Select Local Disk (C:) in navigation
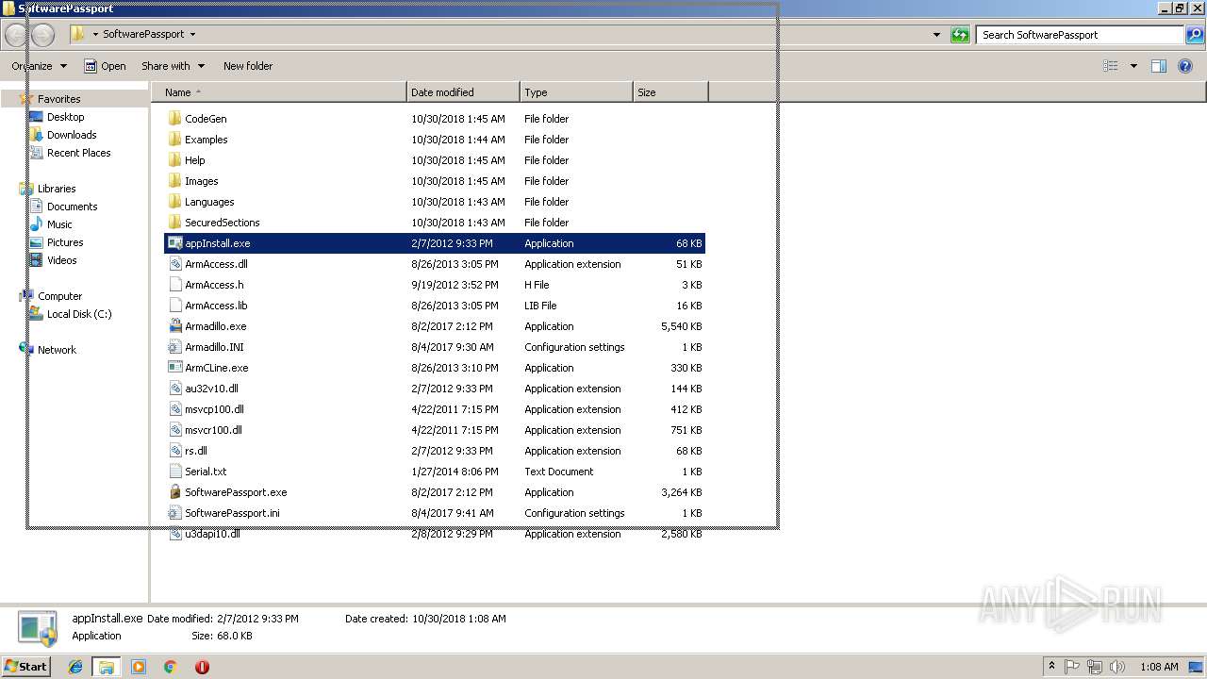Viewport: 1207px width, 679px height. point(79,314)
